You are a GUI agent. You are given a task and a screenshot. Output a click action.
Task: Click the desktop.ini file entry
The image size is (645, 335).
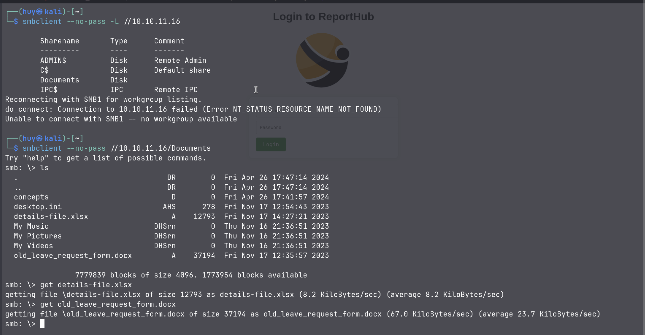click(x=38, y=207)
